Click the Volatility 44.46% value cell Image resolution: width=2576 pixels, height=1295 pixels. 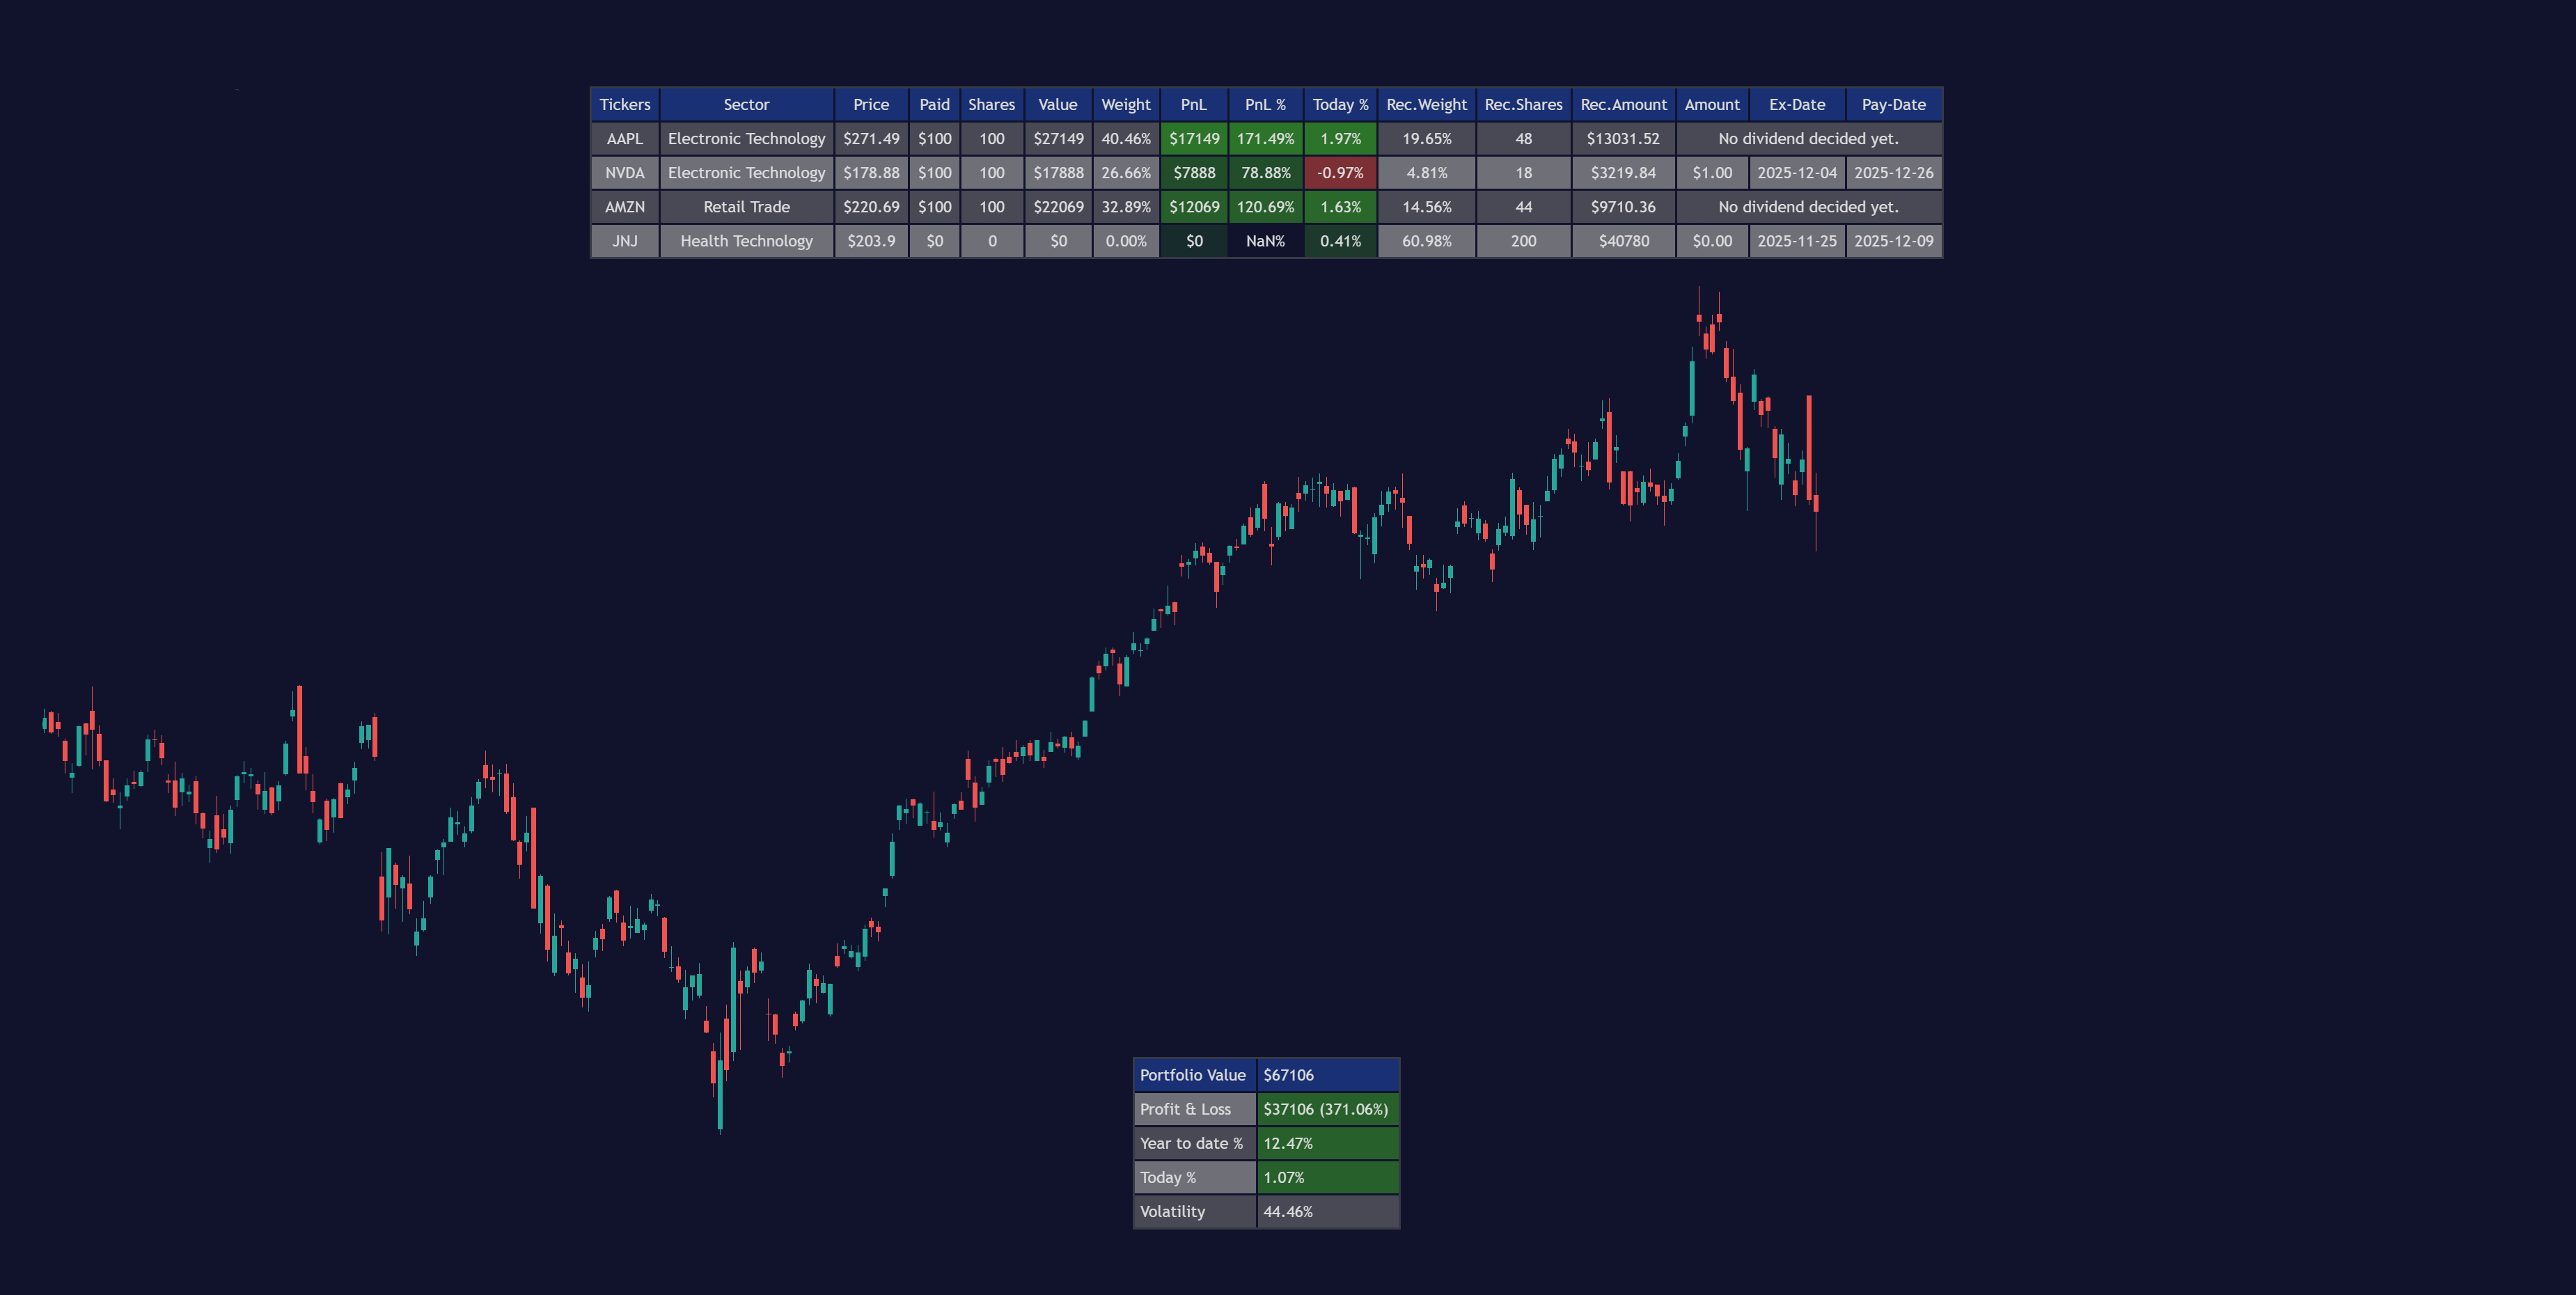(1326, 1211)
